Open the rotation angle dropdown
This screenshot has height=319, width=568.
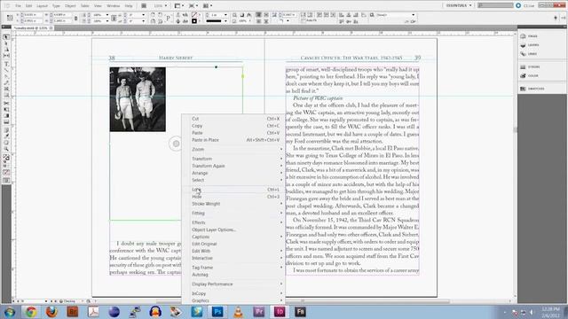143,15
